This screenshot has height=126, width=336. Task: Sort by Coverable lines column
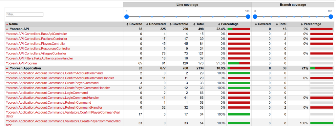[x=178, y=24]
